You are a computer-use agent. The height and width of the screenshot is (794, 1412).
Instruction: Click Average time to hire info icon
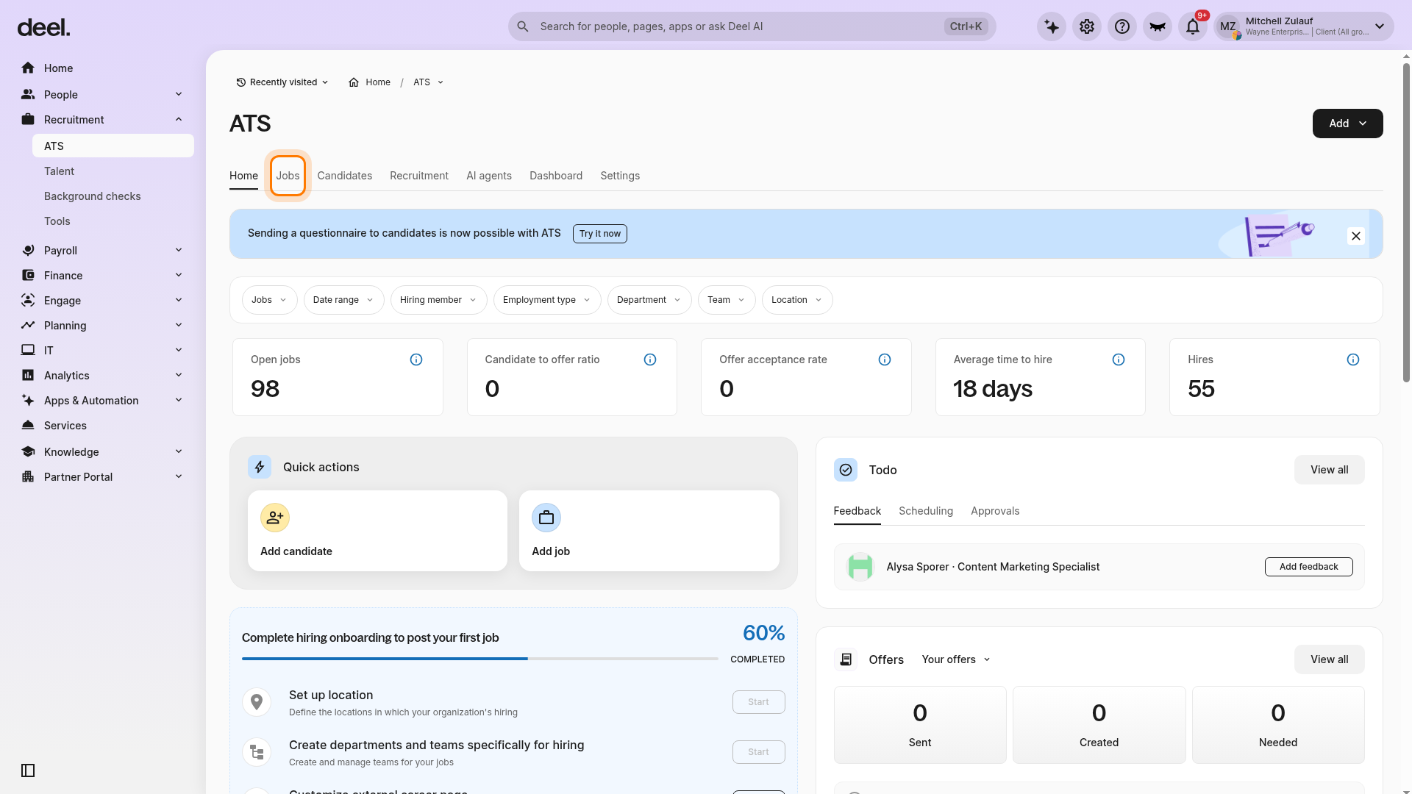[1119, 360]
